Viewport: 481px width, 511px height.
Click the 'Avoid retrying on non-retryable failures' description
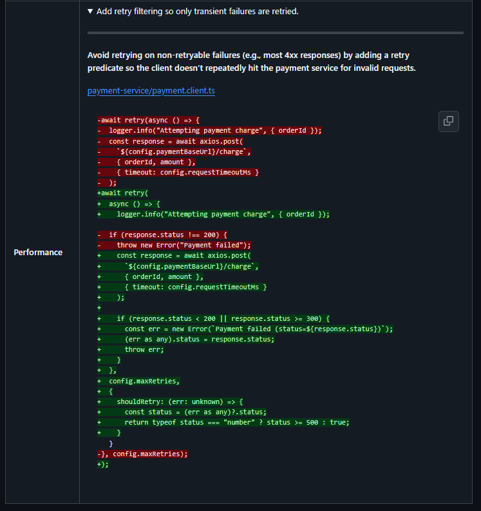pyautogui.click(x=251, y=62)
